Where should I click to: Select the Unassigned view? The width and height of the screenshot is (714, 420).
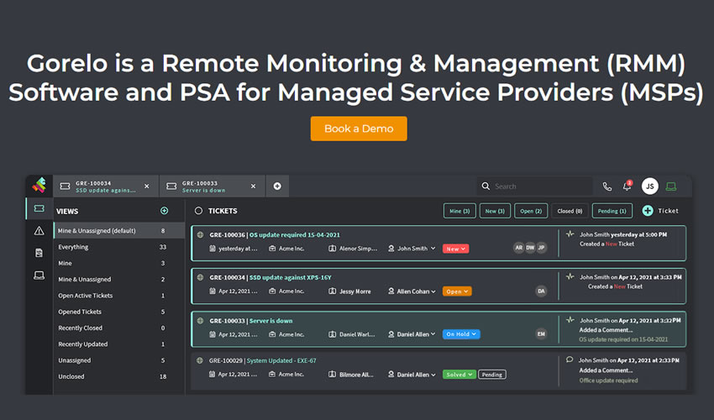click(118, 360)
